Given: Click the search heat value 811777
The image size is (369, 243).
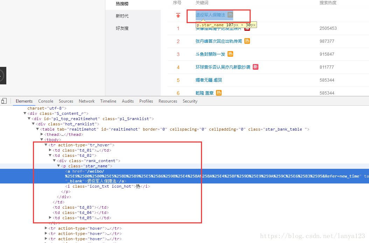Looking at the screenshot, I should pos(327,67).
